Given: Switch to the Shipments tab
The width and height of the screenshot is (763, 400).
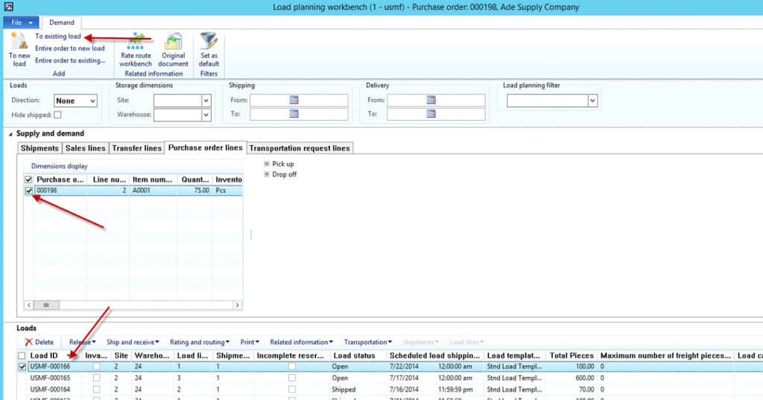Looking at the screenshot, I should click(x=39, y=148).
